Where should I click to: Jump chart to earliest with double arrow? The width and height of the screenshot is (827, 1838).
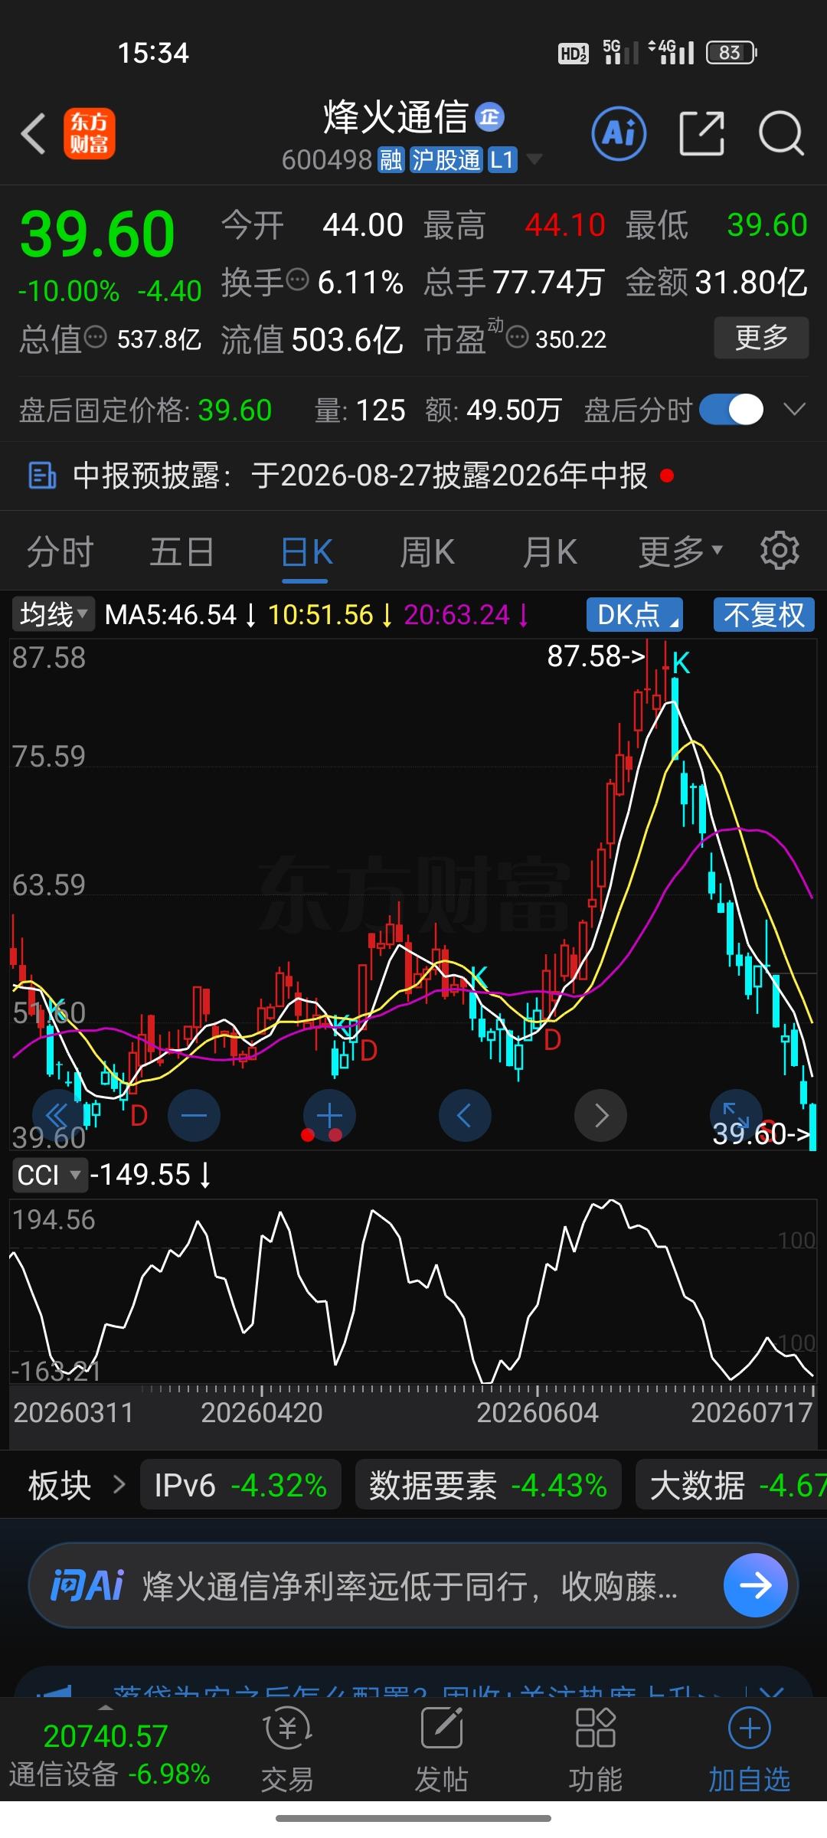coord(58,1115)
